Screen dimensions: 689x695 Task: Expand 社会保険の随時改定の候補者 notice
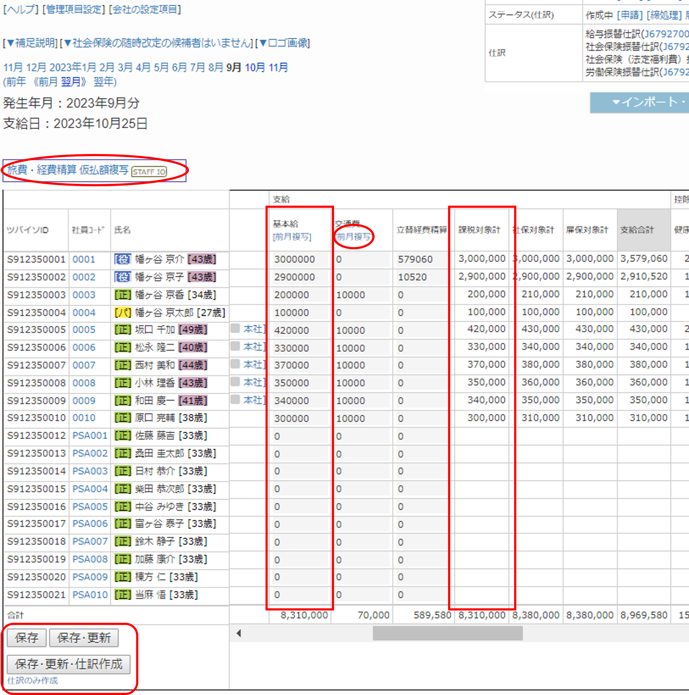pyautogui.click(x=156, y=43)
